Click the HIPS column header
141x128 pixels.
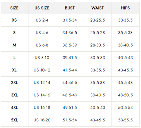click(x=125, y=8)
